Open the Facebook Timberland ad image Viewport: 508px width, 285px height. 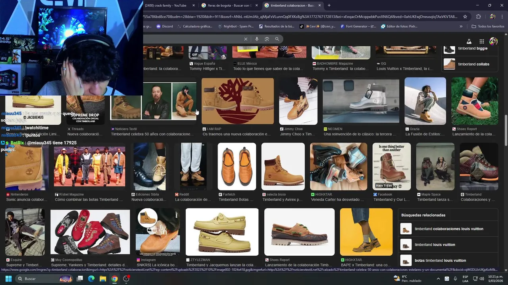point(392,166)
